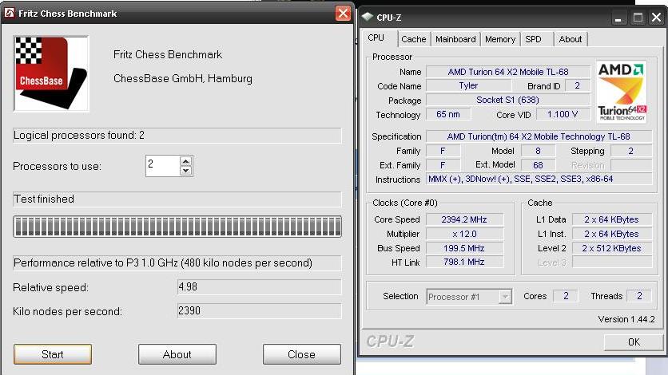Click the Fritz Chess Benchmark title bar icon
The height and width of the screenshot is (375, 668).
[x=10, y=14]
